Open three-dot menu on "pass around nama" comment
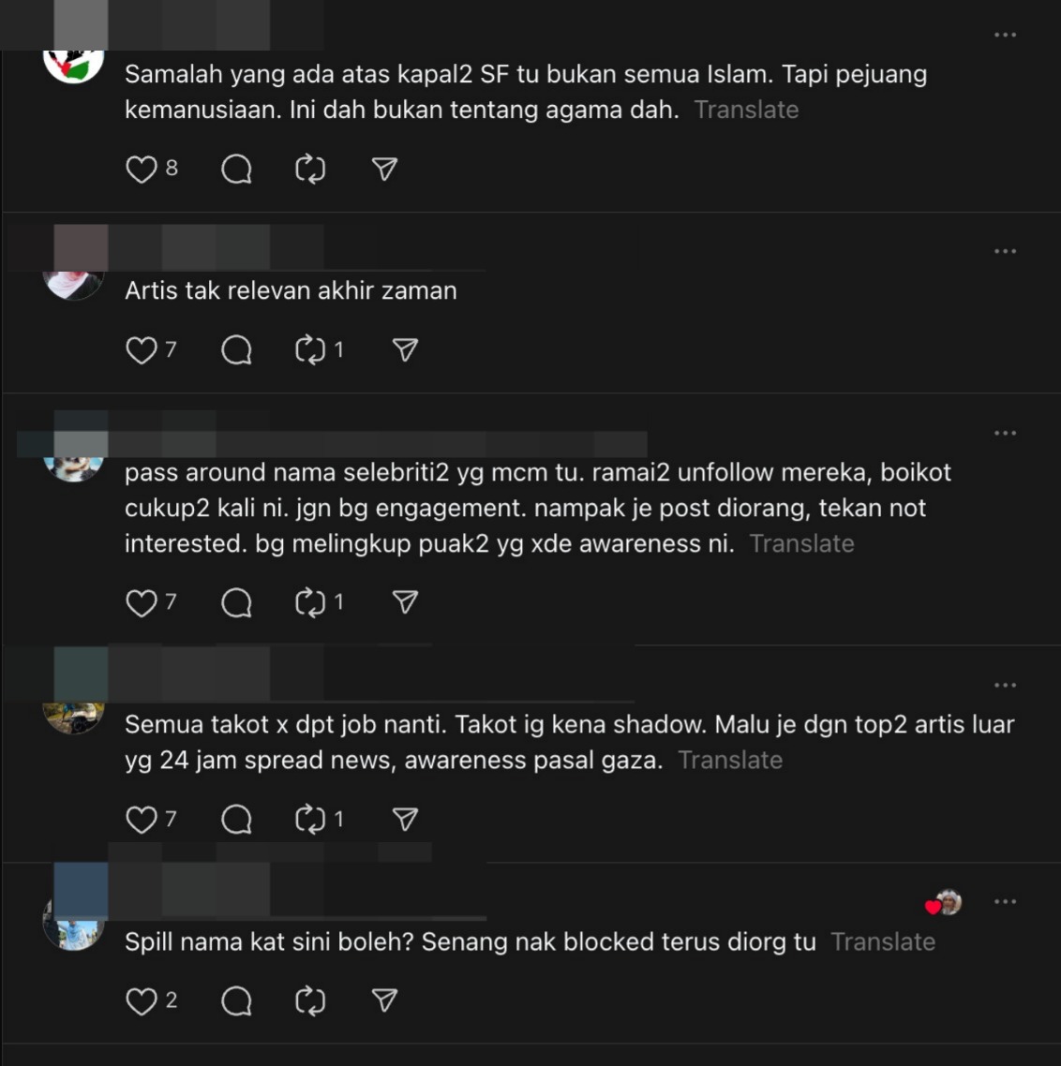Screen dimensions: 1061x1066 [1005, 433]
